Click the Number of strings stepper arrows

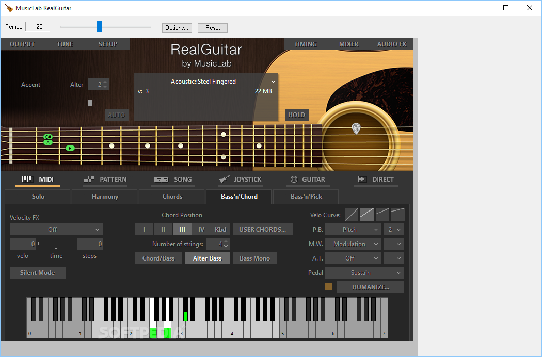click(226, 244)
